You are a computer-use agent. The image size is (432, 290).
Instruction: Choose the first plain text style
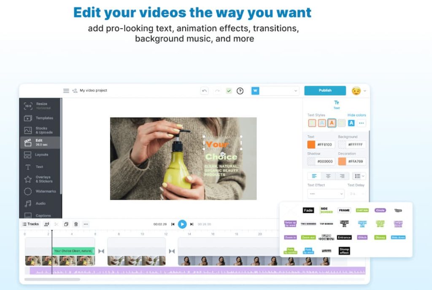(x=312, y=123)
